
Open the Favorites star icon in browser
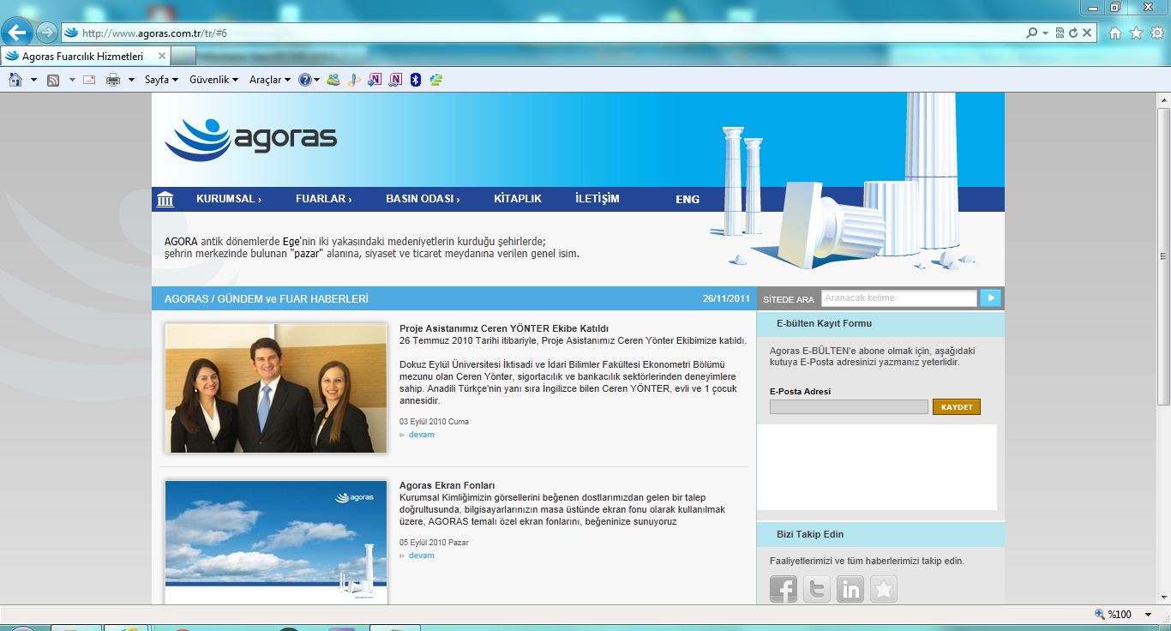(1136, 33)
